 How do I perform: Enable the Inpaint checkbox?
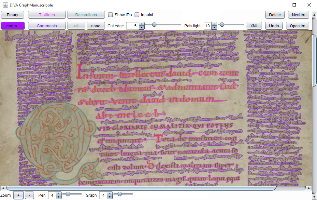click(137, 15)
